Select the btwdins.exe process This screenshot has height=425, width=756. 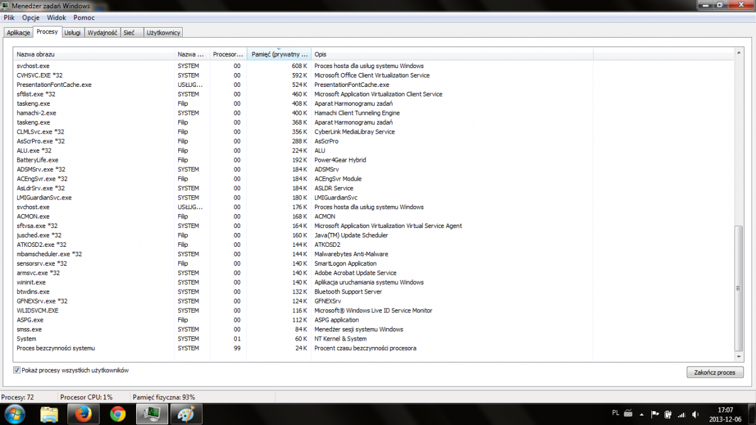coord(374,292)
